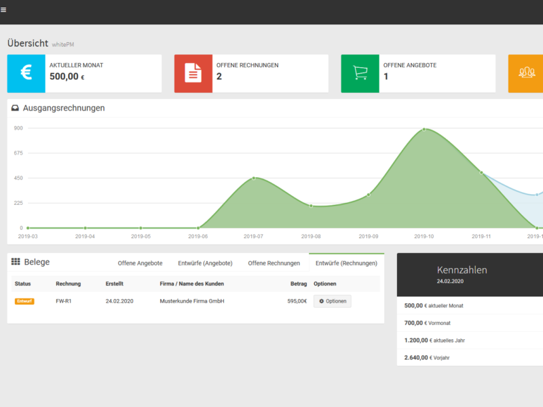Click the 2019-03 x-axis label
The image size is (543, 407).
pos(28,236)
